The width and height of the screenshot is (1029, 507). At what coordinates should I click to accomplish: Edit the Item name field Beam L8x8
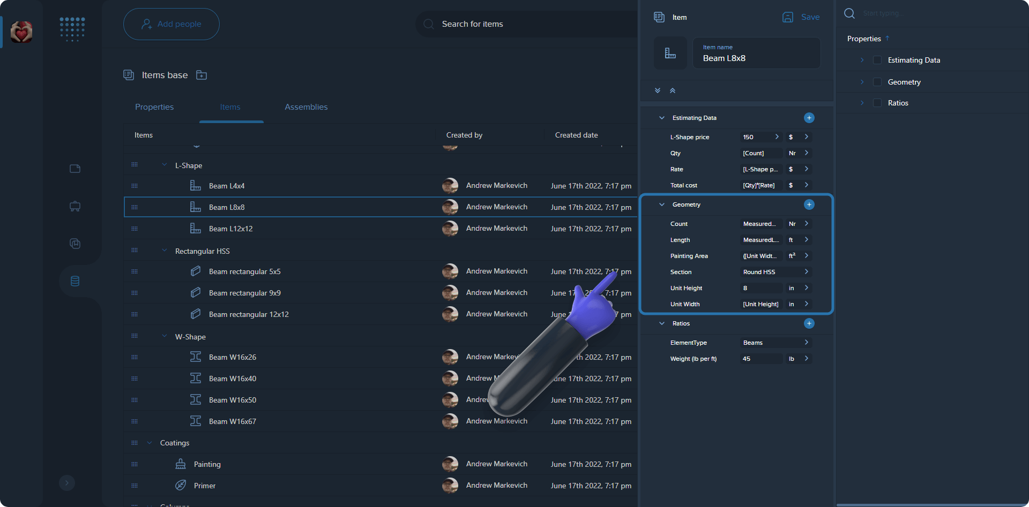pos(757,53)
